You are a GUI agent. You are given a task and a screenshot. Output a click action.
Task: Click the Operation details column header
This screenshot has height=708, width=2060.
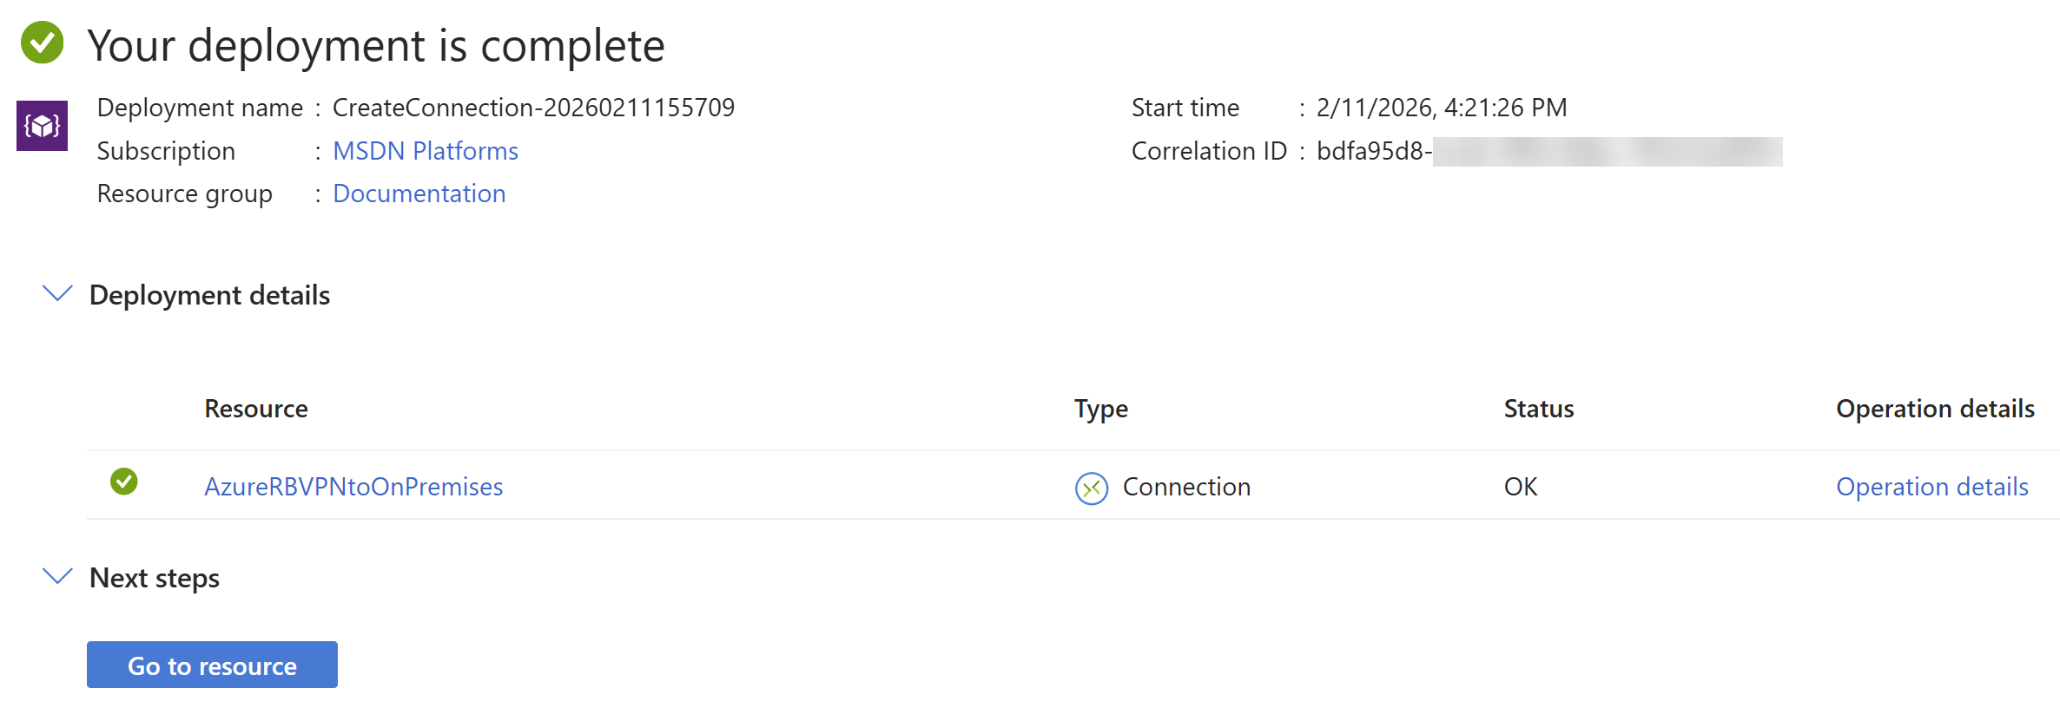(1935, 409)
